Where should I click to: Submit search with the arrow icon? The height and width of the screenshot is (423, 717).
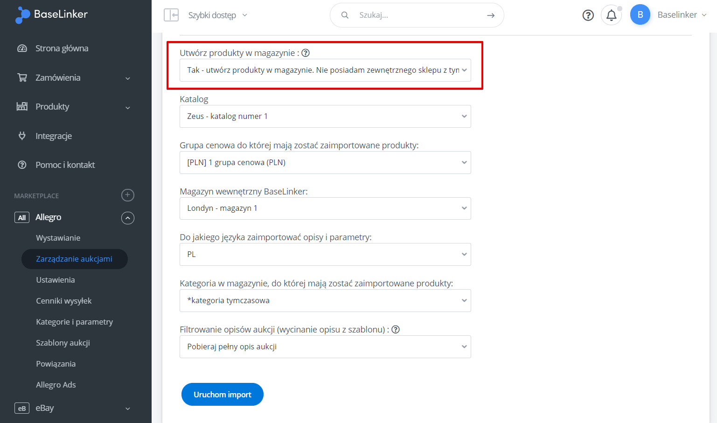[x=491, y=15]
